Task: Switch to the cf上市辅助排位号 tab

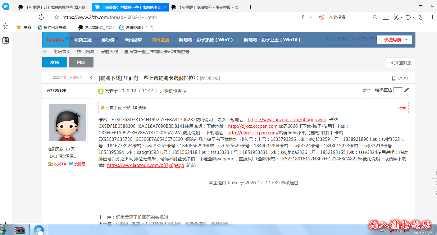Action: coord(53,7)
